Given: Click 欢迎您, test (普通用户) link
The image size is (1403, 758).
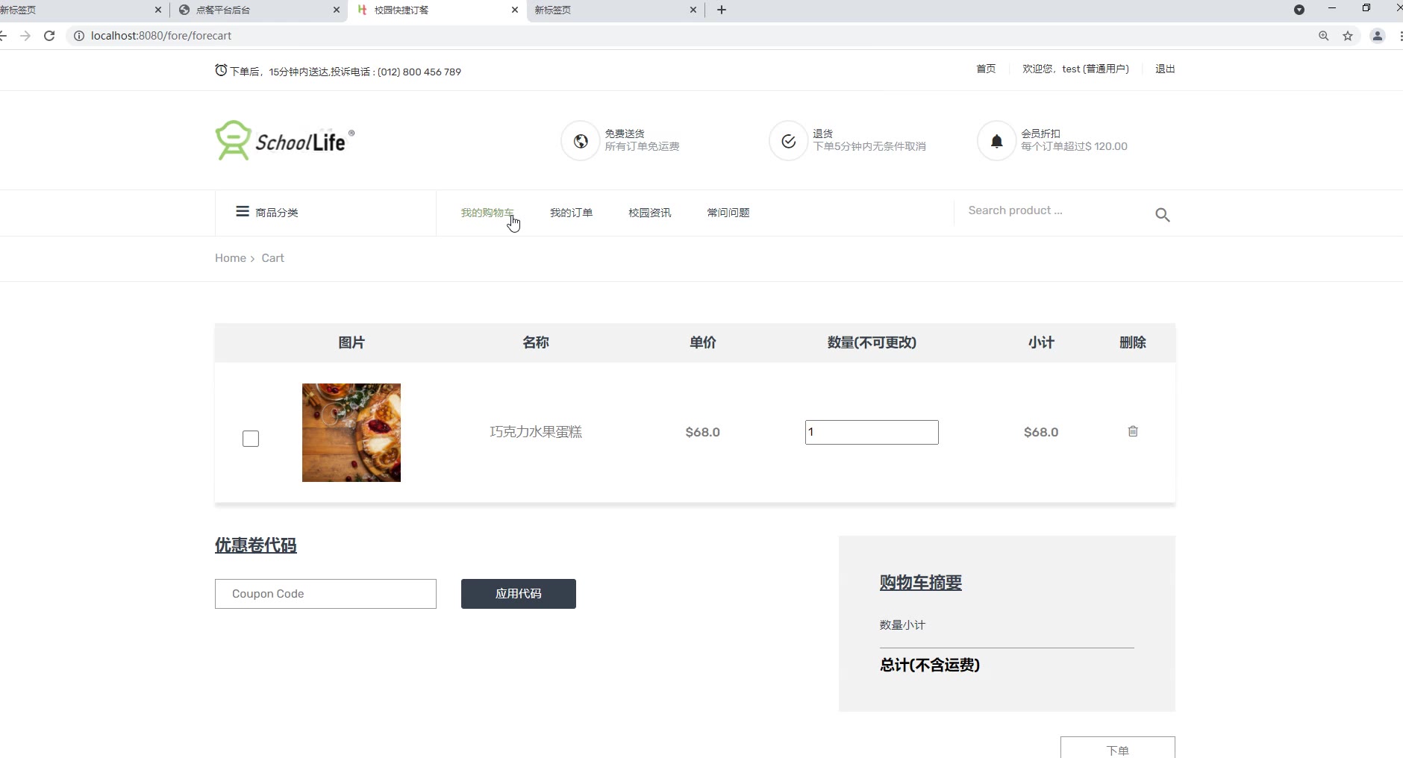Looking at the screenshot, I should coord(1075,69).
